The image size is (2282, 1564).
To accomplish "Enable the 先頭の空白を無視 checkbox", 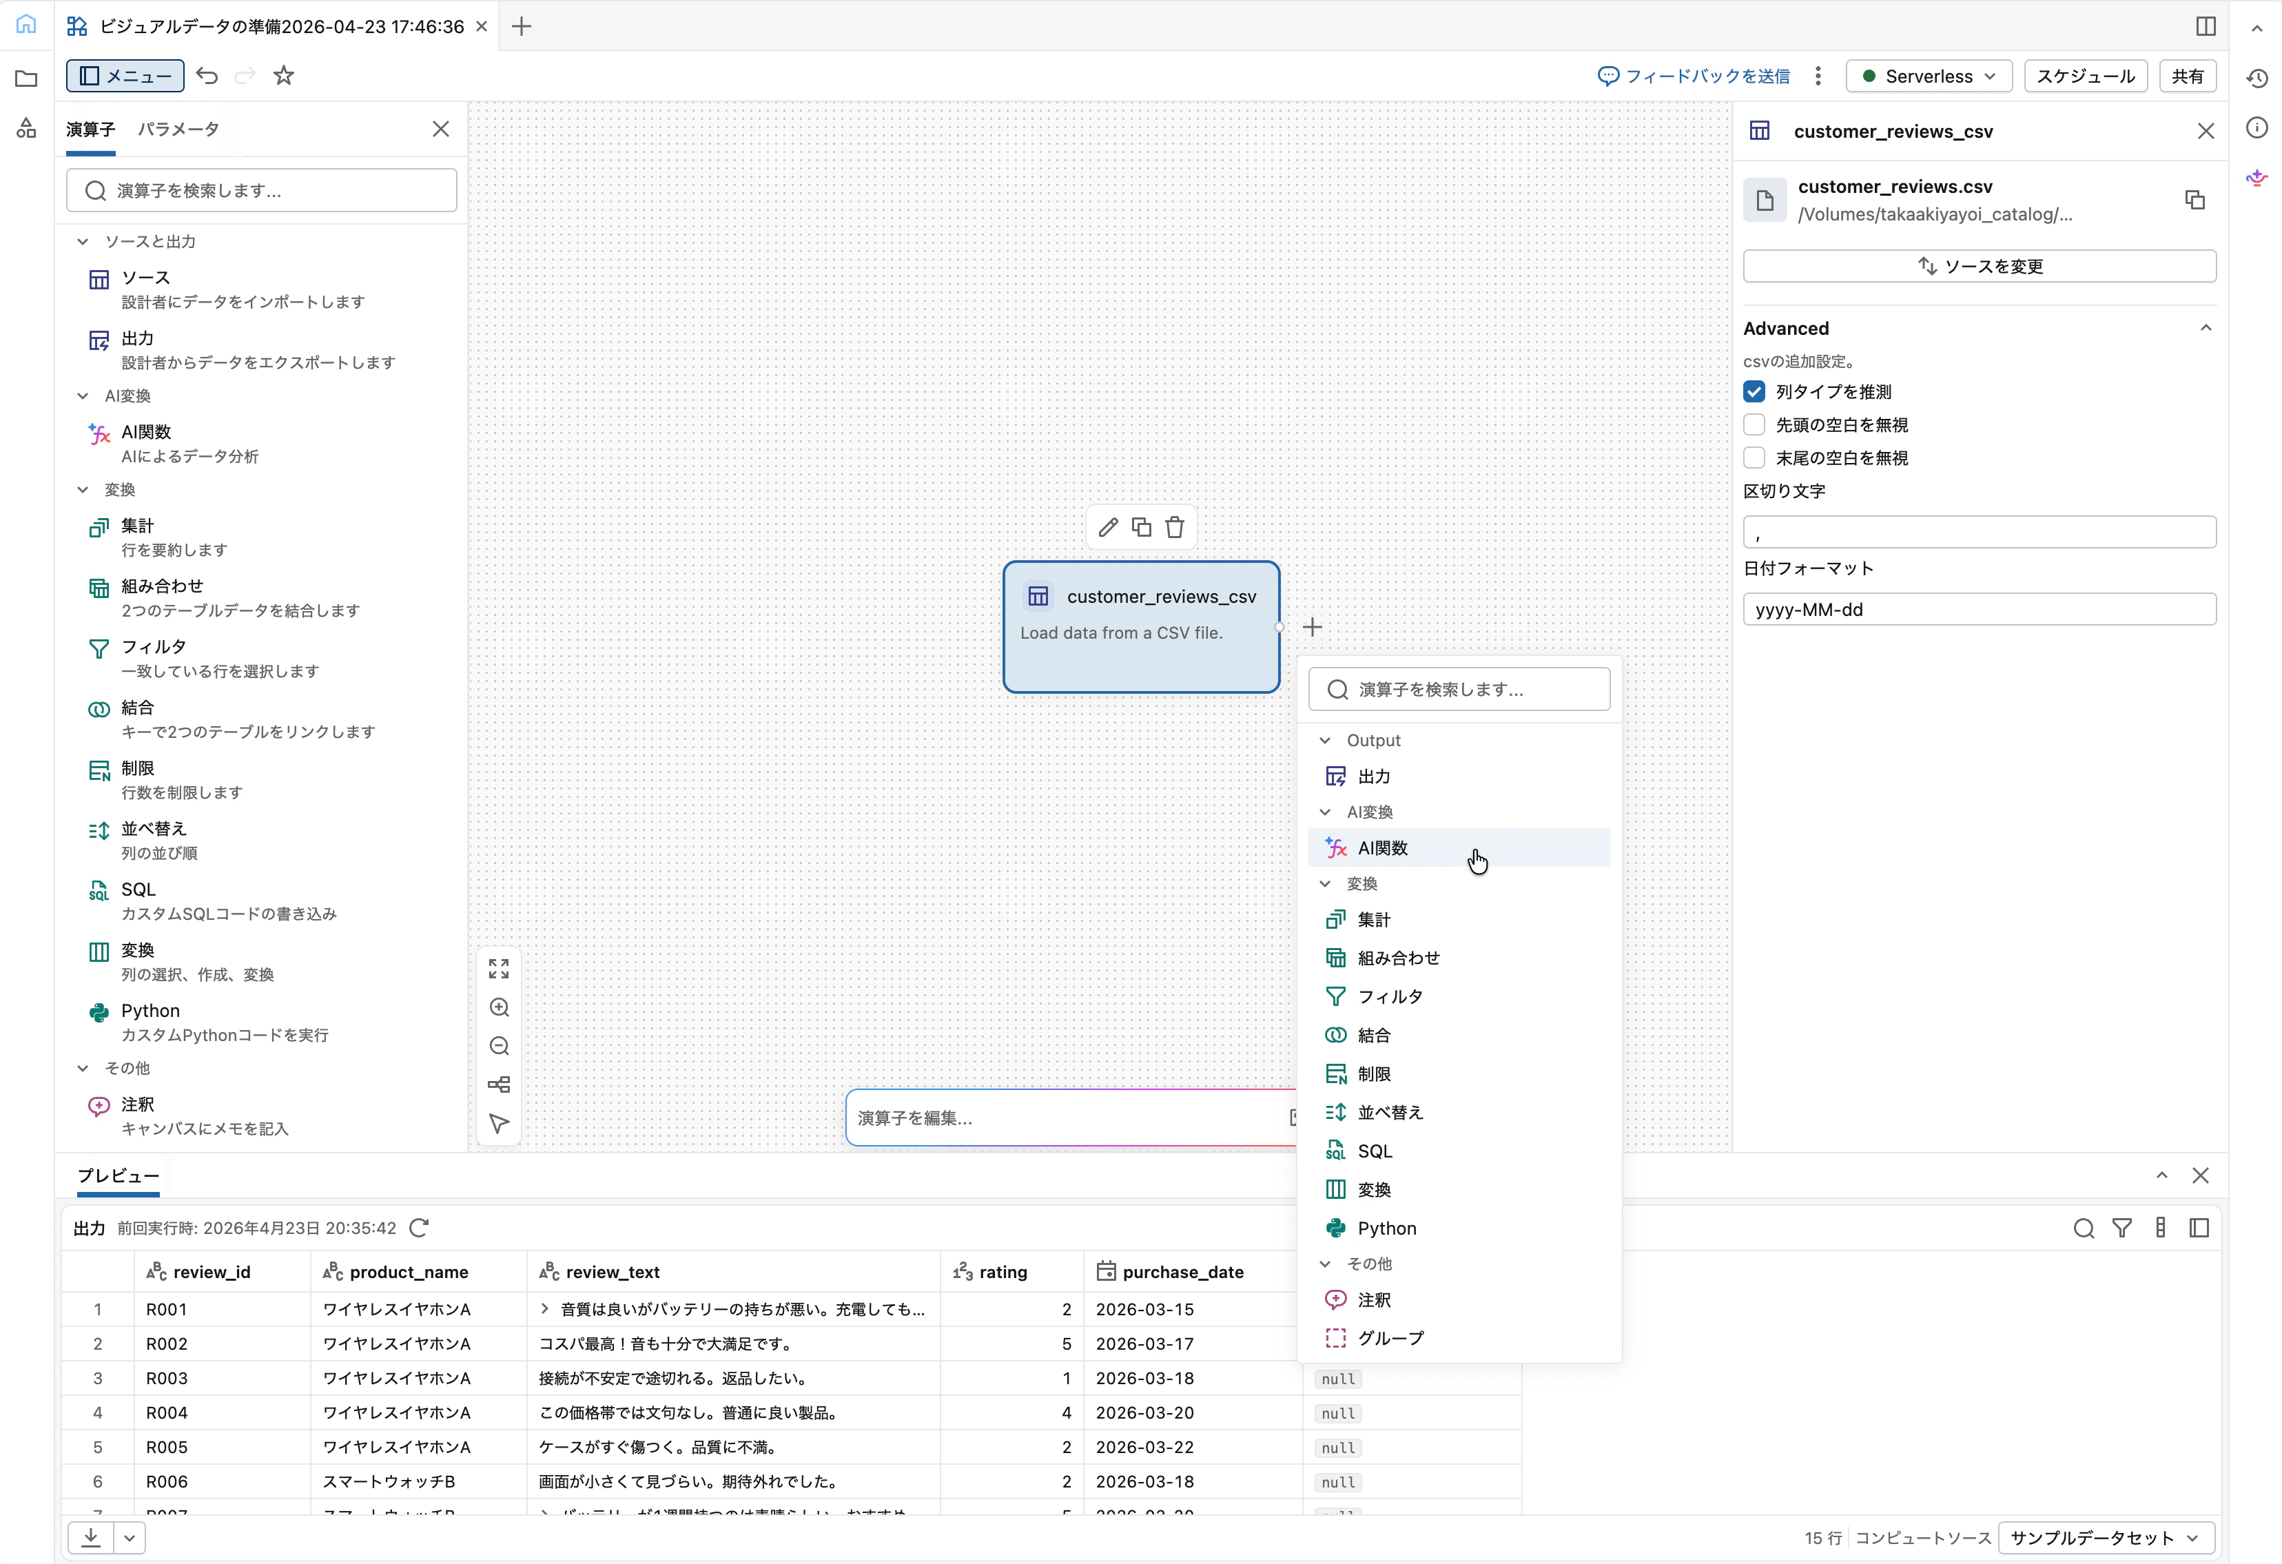I will tap(1754, 425).
